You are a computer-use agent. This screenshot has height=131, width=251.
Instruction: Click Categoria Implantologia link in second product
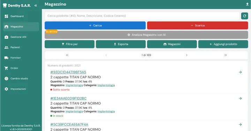coord(106,112)
